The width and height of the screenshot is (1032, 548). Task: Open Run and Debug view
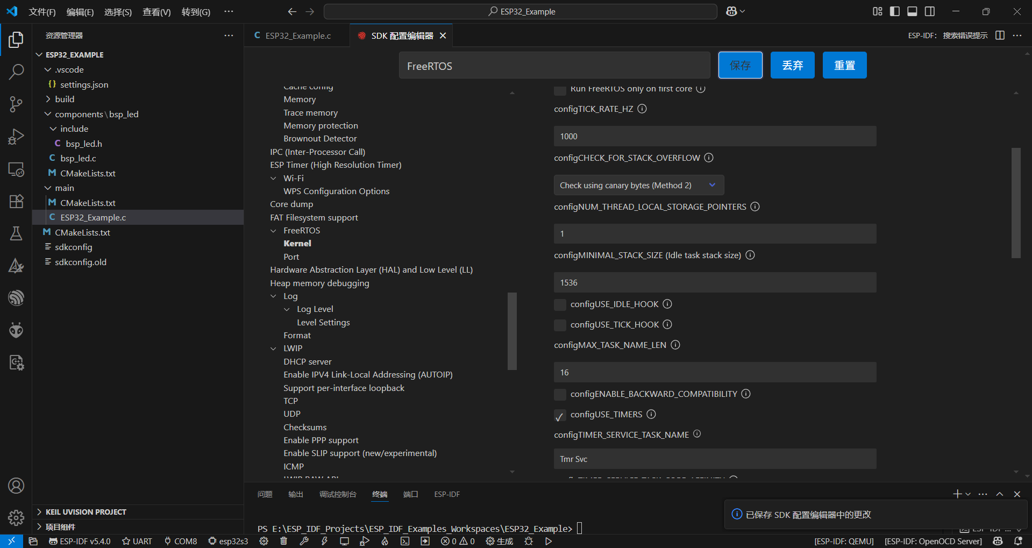(16, 137)
